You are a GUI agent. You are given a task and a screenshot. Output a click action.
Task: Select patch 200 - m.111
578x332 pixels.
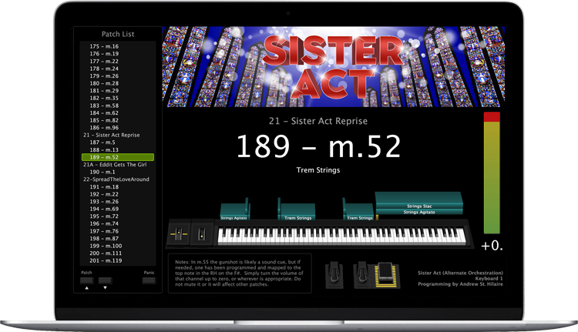click(106, 253)
